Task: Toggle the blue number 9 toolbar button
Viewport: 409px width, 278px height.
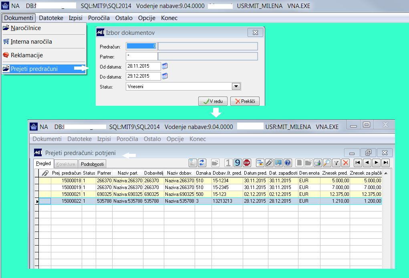Action: (238, 163)
